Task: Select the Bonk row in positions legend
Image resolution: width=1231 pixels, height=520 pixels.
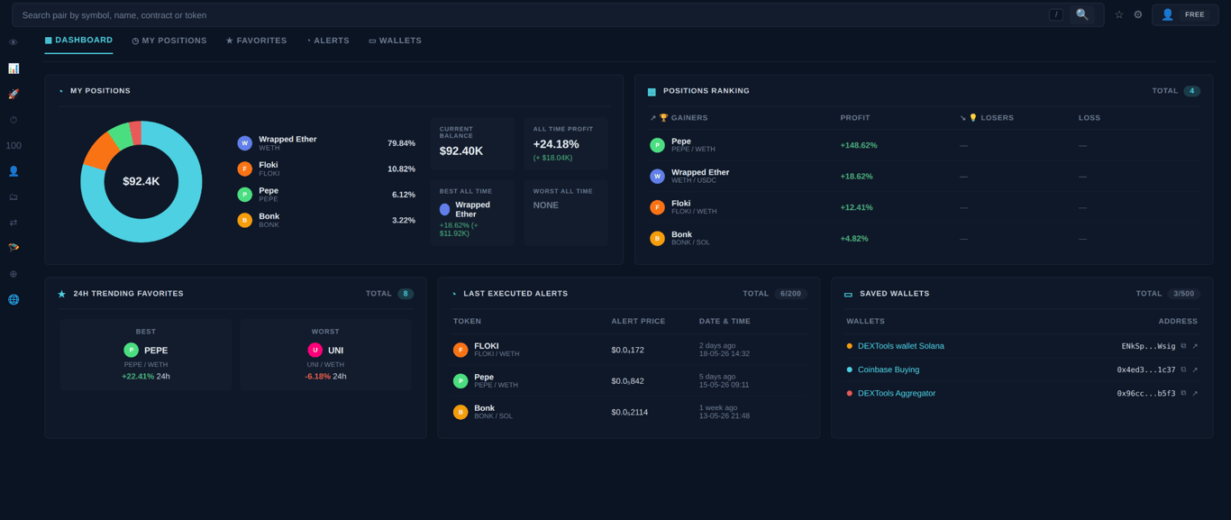Action: 326,220
